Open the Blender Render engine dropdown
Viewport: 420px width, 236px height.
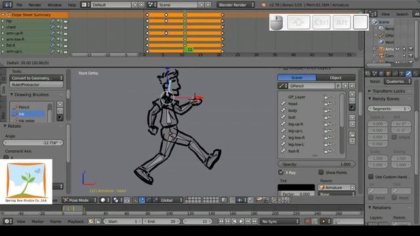click(x=236, y=5)
